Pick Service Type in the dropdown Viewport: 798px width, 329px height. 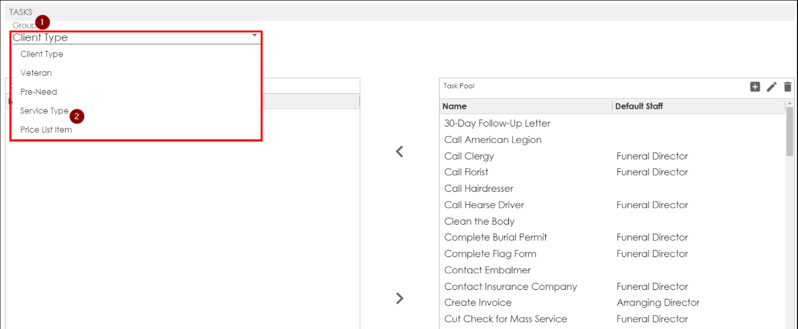pos(44,111)
